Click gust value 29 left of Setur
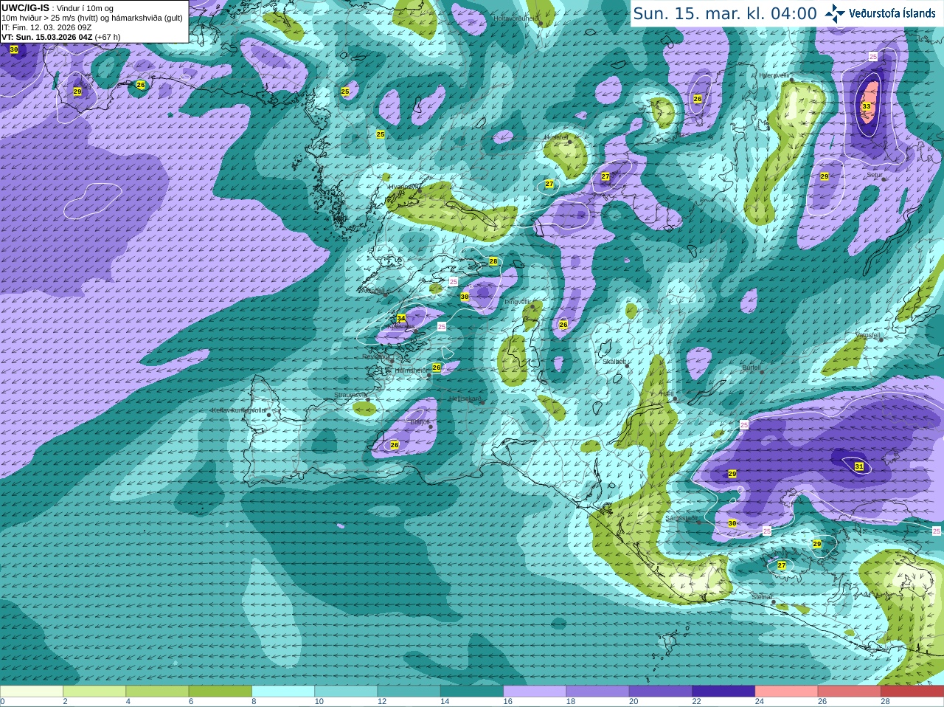 [825, 176]
